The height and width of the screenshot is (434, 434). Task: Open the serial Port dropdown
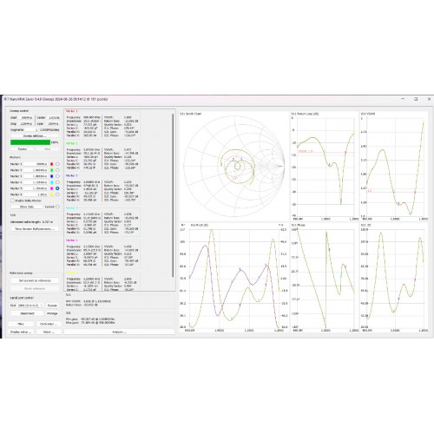click(30, 306)
